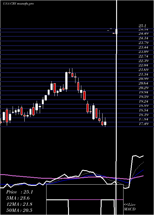Click the '<<Live MACD' label
The width and height of the screenshot is (154, 215).
(x=130, y=207)
